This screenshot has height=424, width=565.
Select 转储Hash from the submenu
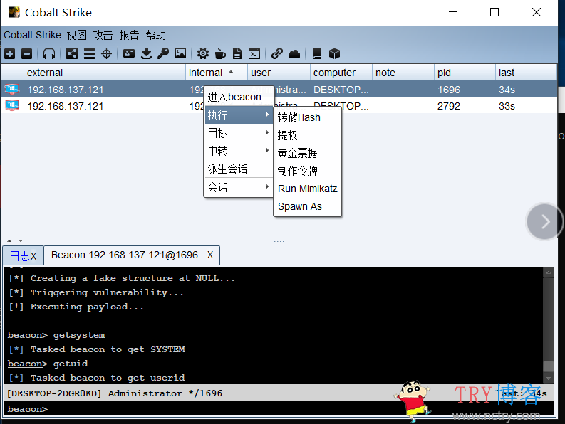(x=307, y=117)
